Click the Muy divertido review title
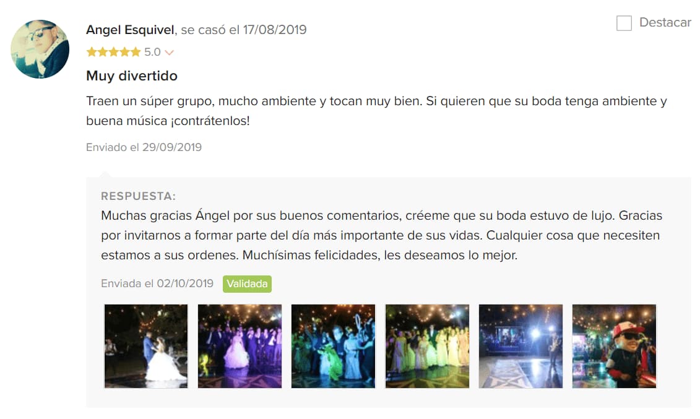This screenshot has height=419, width=700. pyautogui.click(x=132, y=76)
